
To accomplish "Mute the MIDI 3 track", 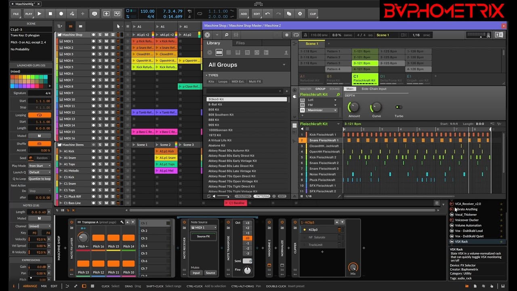I will coord(106,54).
